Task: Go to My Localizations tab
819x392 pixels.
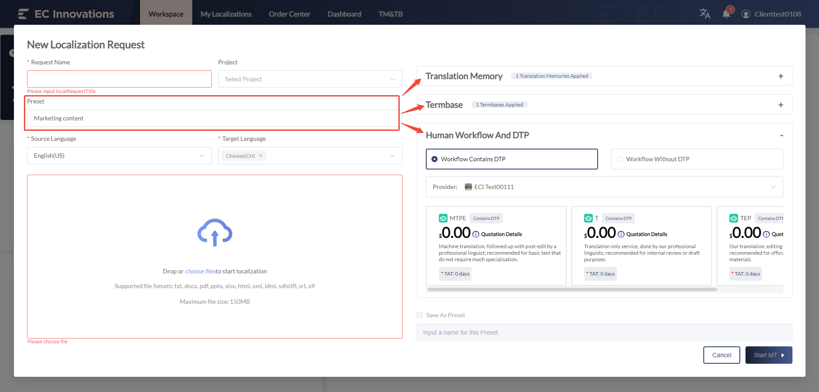Action: pyautogui.click(x=226, y=14)
